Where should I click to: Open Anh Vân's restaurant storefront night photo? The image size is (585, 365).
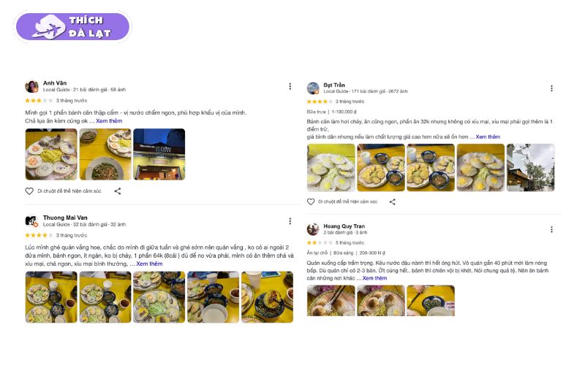click(x=159, y=154)
